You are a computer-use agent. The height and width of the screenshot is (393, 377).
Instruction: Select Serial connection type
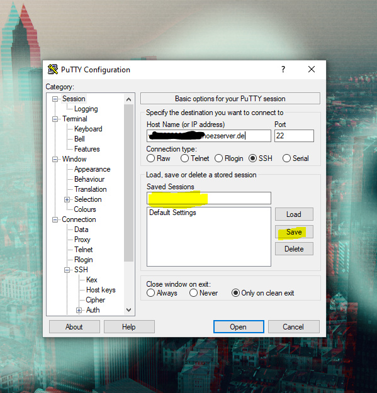tap(286, 158)
